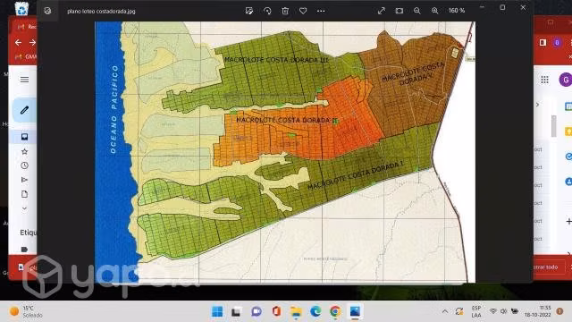
Task: Rotate the image using rotate icon
Action: [267, 11]
